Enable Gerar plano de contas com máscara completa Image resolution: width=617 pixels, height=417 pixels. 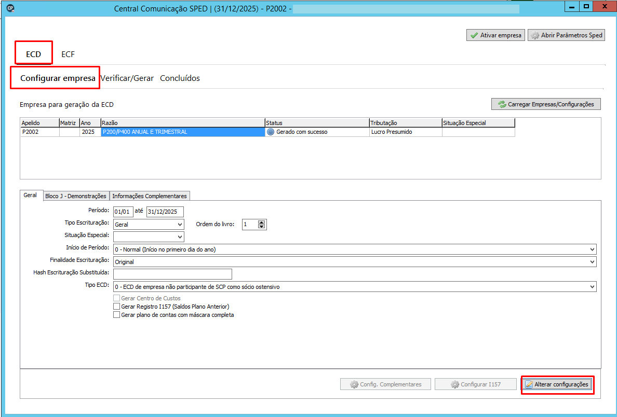116,315
